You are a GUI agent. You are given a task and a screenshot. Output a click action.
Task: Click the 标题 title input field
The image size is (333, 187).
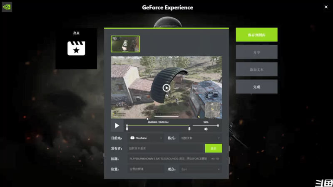(174, 159)
